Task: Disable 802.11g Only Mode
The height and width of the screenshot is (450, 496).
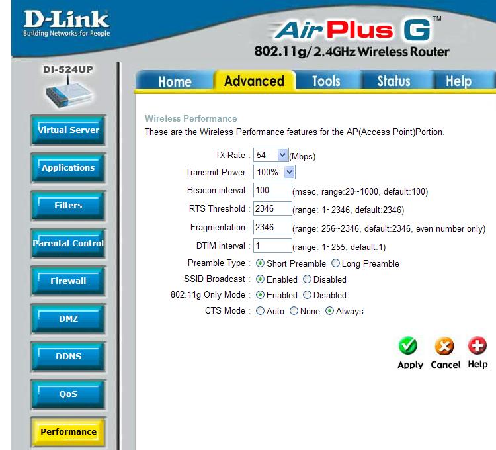Action: pyautogui.click(x=307, y=295)
